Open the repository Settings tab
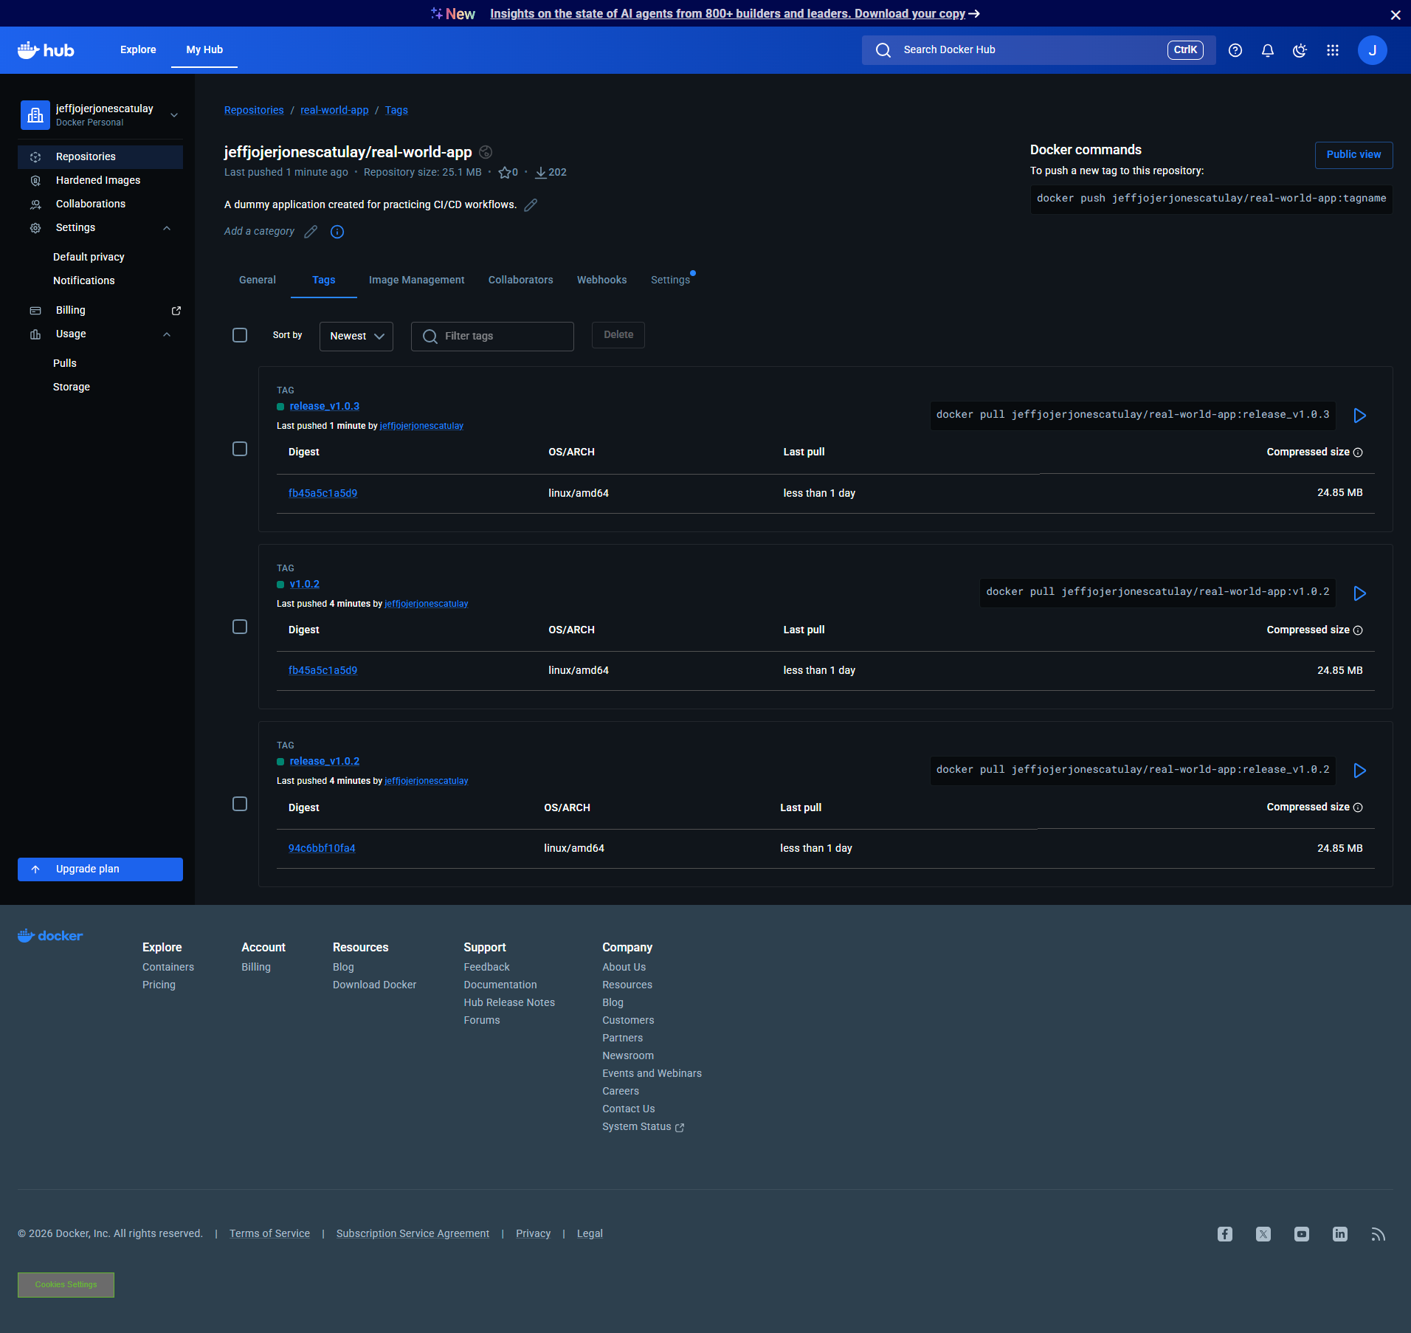The image size is (1411, 1333). click(671, 280)
